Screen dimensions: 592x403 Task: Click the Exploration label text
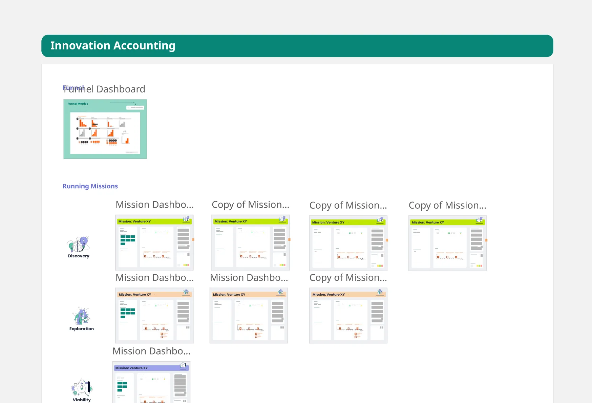coord(82,329)
